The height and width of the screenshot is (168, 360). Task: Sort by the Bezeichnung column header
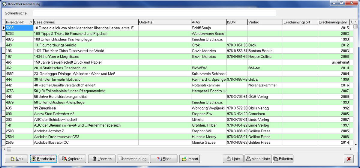pyautogui.click(x=86, y=22)
